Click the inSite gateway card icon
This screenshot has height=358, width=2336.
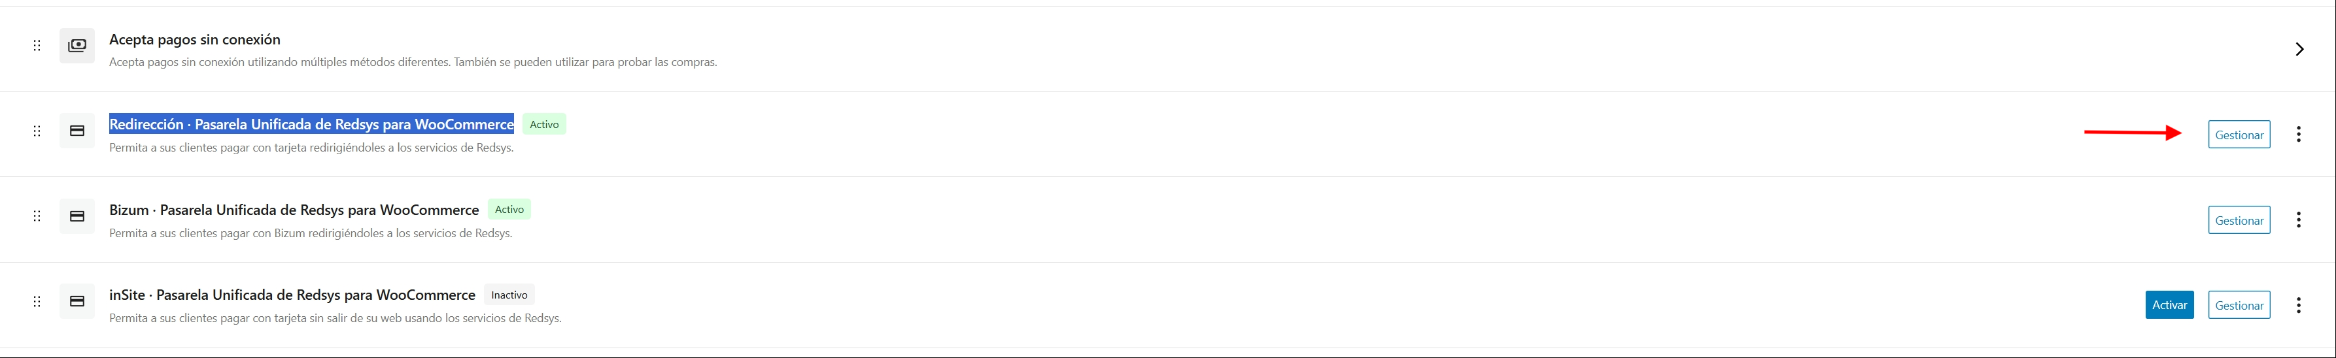[x=77, y=301]
